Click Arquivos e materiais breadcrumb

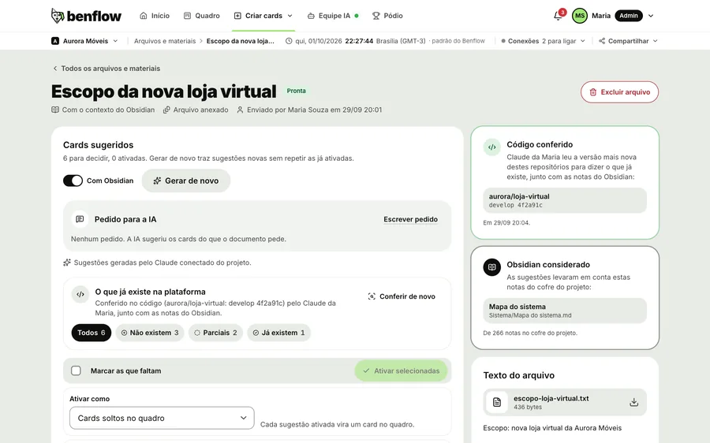(165, 41)
